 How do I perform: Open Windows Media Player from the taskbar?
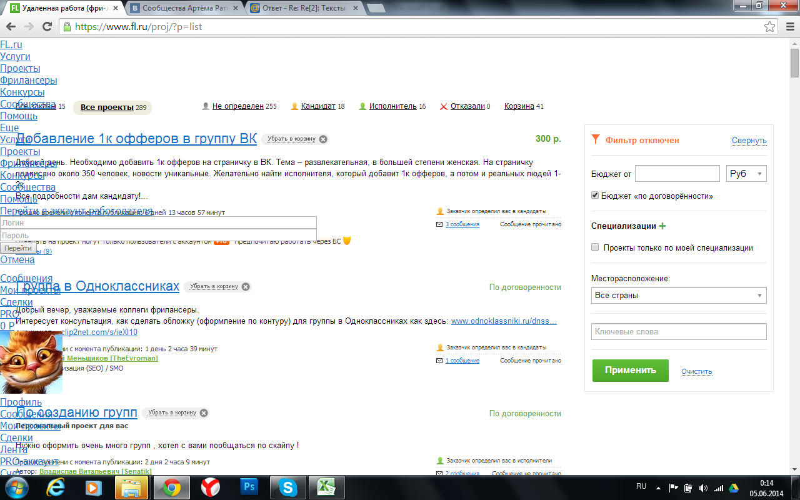[x=94, y=486]
